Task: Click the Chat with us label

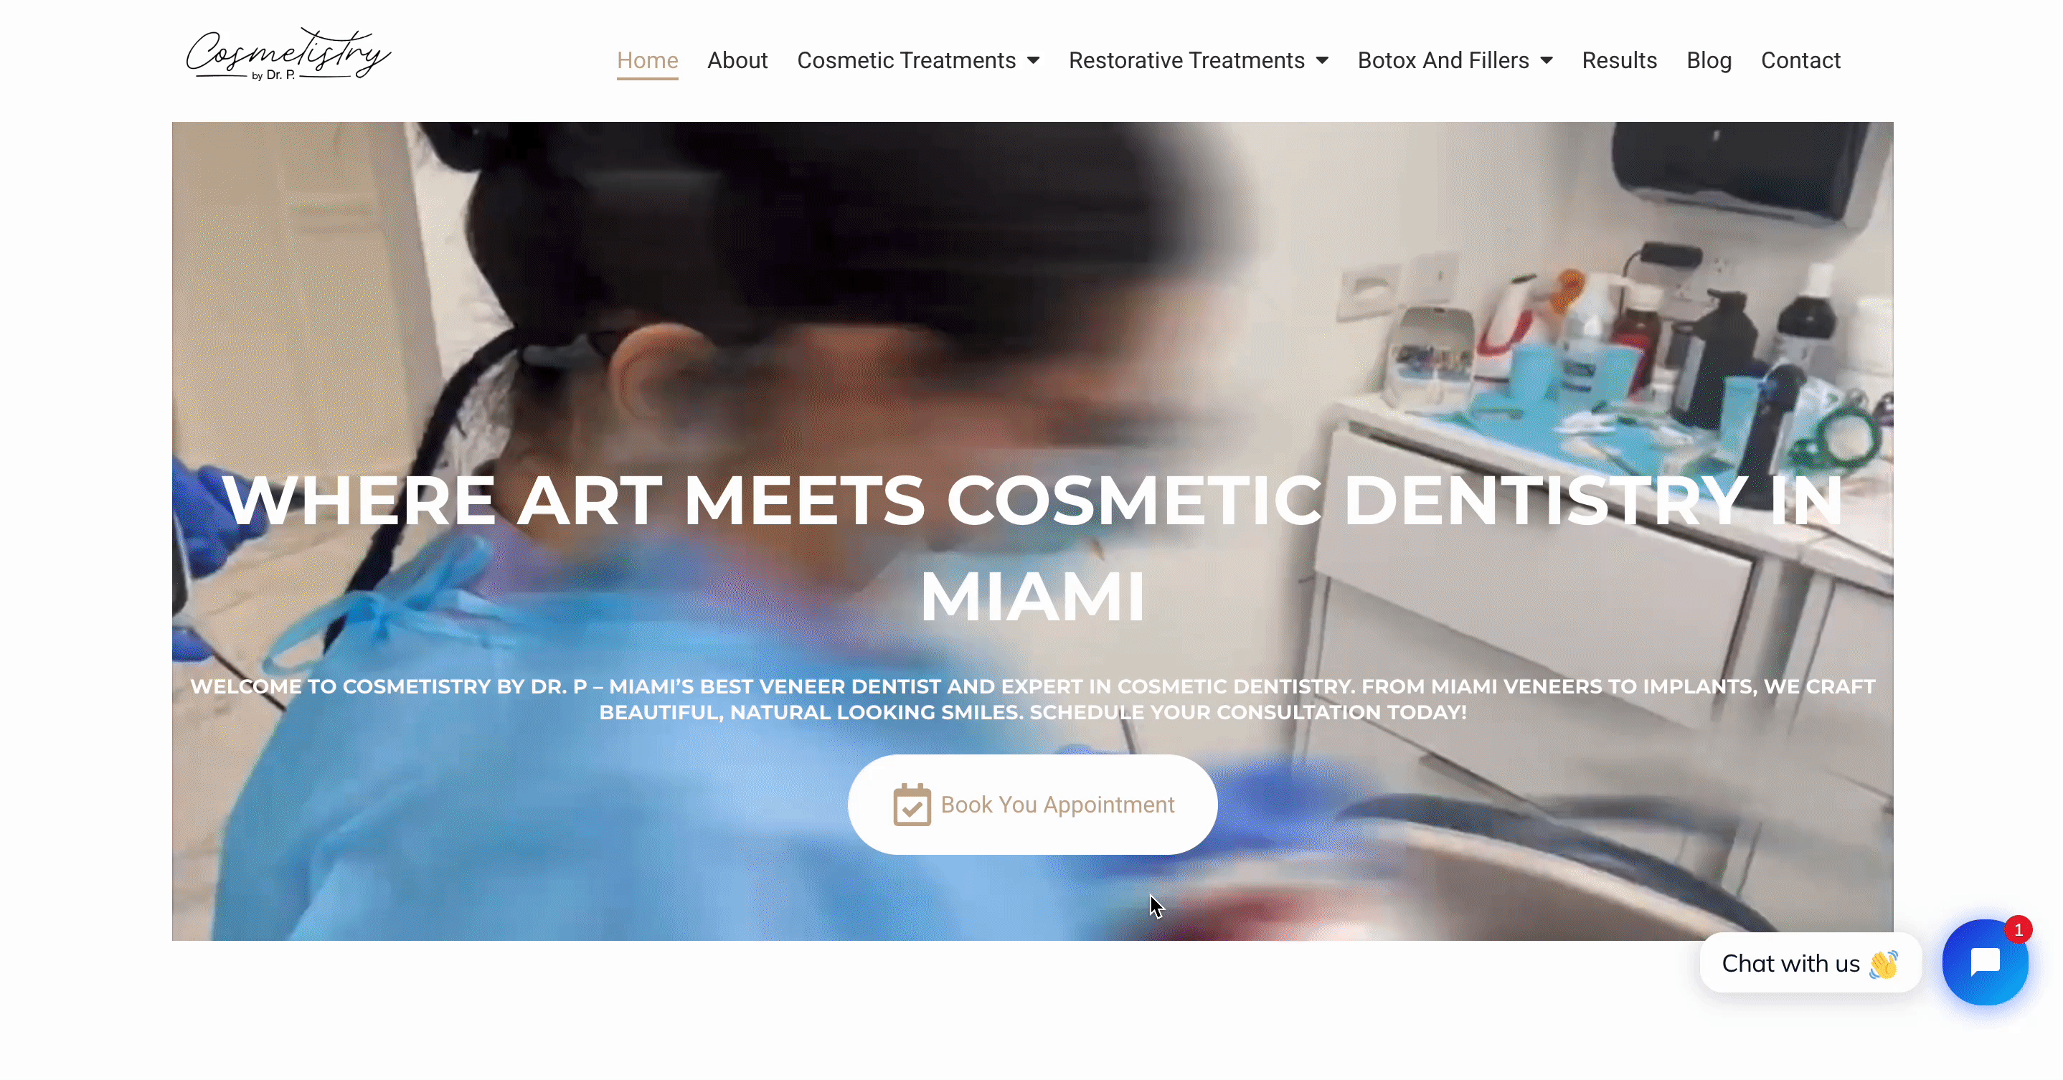Action: tap(1790, 963)
